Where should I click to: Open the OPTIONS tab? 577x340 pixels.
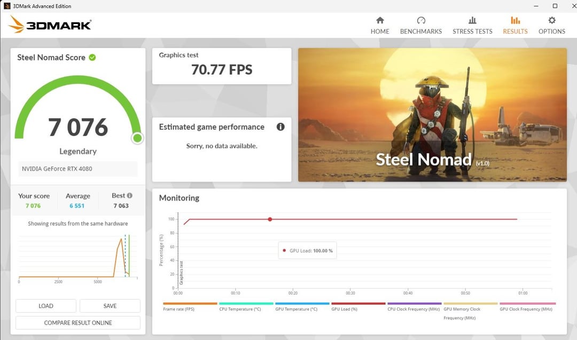pyautogui.click(x=551, y=26)
